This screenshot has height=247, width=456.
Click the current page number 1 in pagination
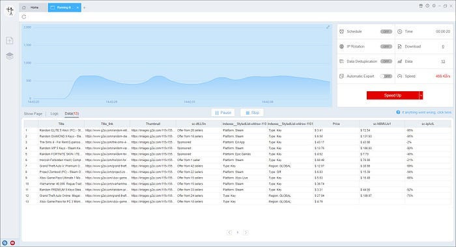(238, 232)
